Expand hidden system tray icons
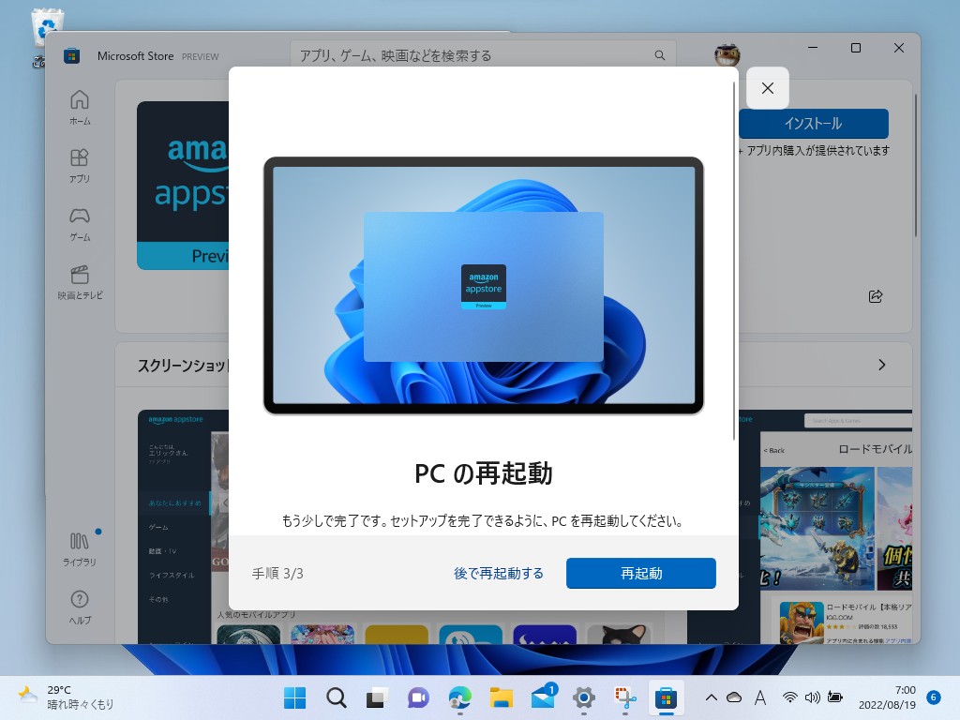960x720 pixels. [711, 697]
